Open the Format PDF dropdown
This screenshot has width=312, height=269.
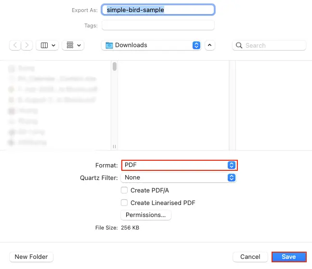[180, 165]
